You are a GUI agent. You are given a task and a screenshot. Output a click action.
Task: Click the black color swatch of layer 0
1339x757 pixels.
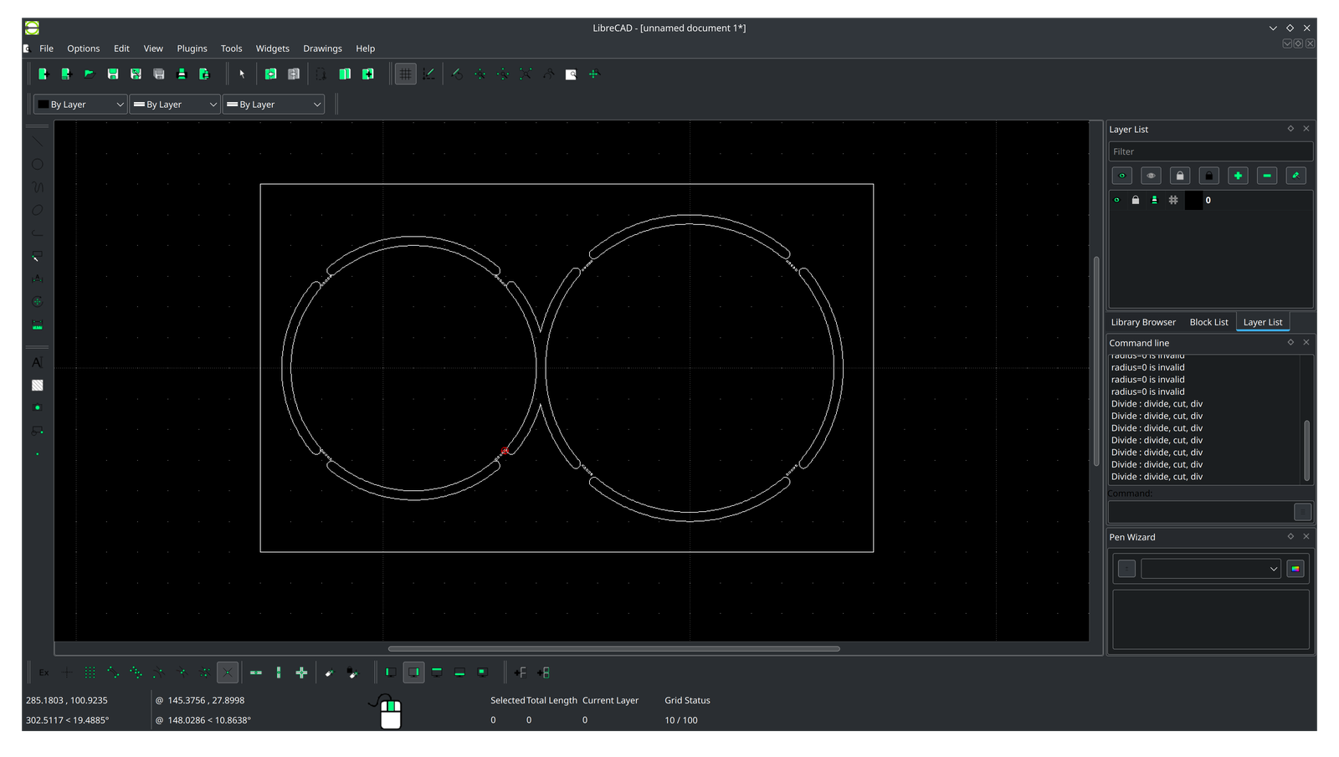coord(1193,200)
